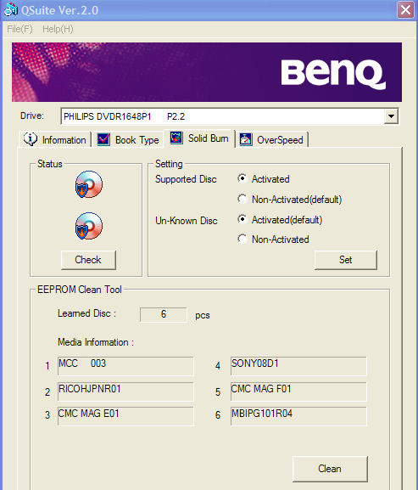Expand the Drive dropdown arrow
Viewport: 418px width, 490px height.
391,116
